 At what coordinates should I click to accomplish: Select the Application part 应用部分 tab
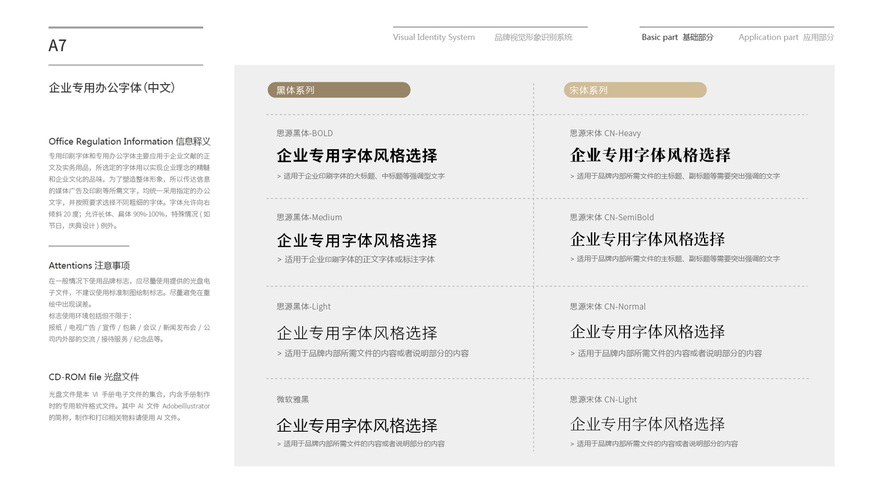coord(786,37)
